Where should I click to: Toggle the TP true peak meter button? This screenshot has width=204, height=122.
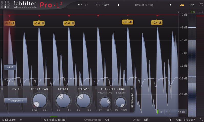click(161, 112)
